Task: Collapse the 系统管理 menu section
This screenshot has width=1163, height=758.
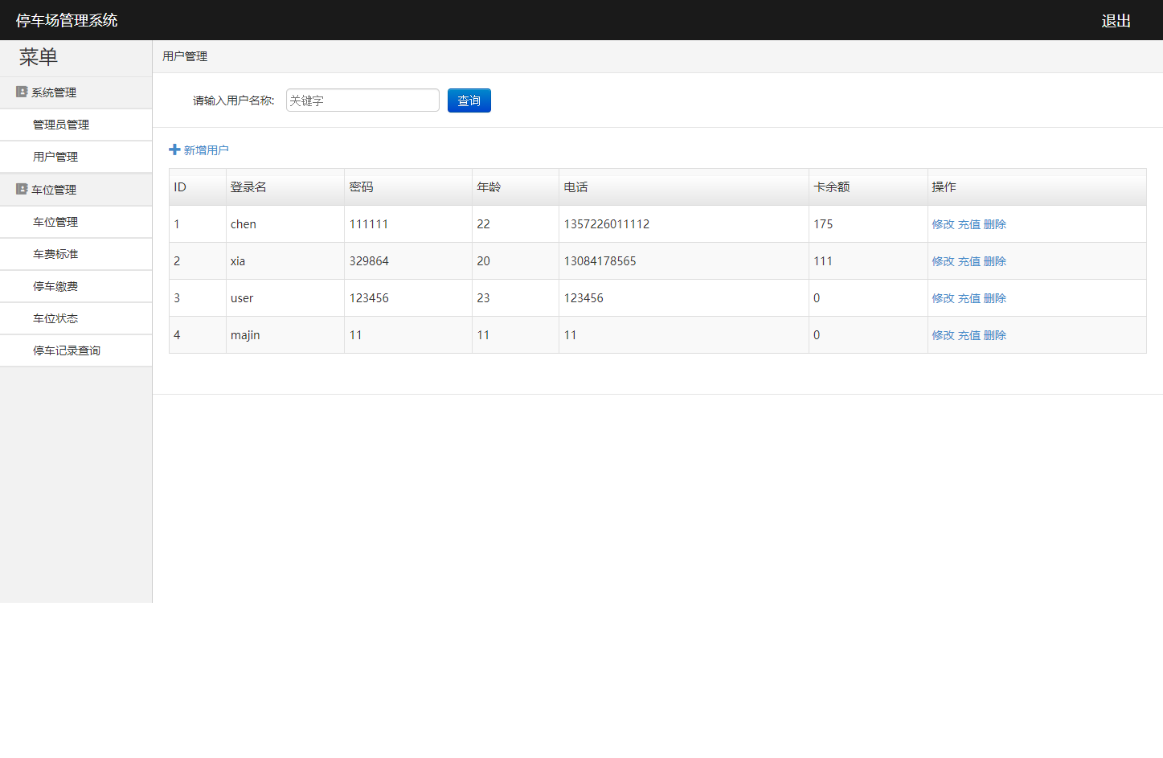Action: (54, 93)
